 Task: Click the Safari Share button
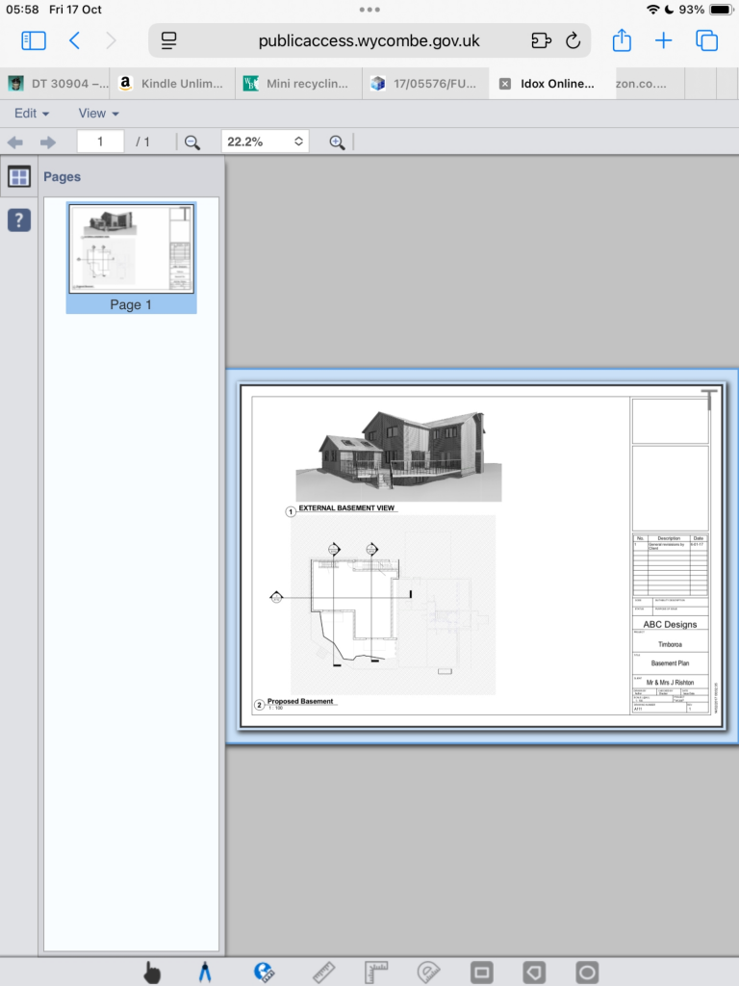622,40
